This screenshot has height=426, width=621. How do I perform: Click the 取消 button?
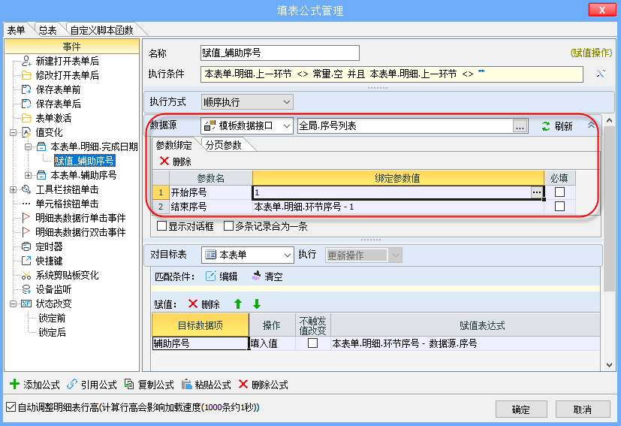tap(583, 409)
